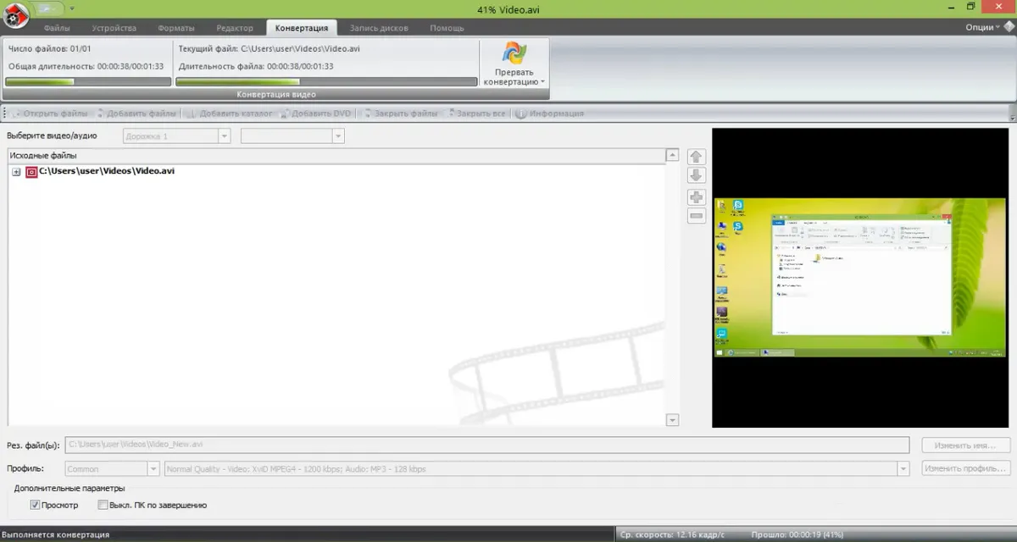Open the Форматы tab
Viewport: 1017px width, 542px height.
(x=176, y=28)
